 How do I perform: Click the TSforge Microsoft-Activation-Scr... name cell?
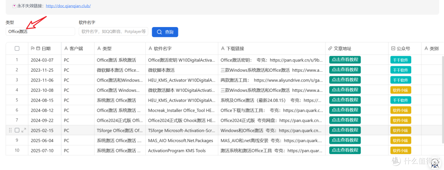[x=182, y=130]
